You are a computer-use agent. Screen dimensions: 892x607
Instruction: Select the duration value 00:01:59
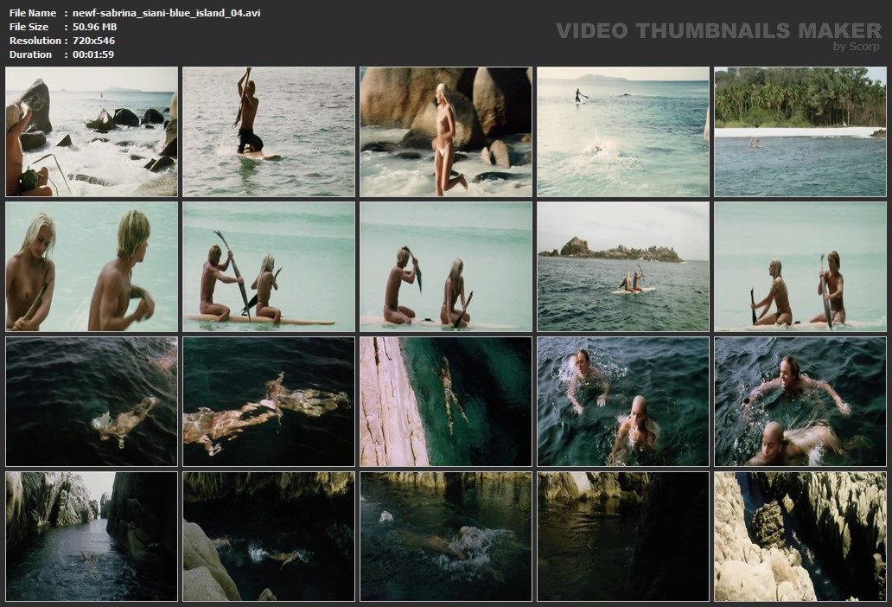tap(93, 54)
